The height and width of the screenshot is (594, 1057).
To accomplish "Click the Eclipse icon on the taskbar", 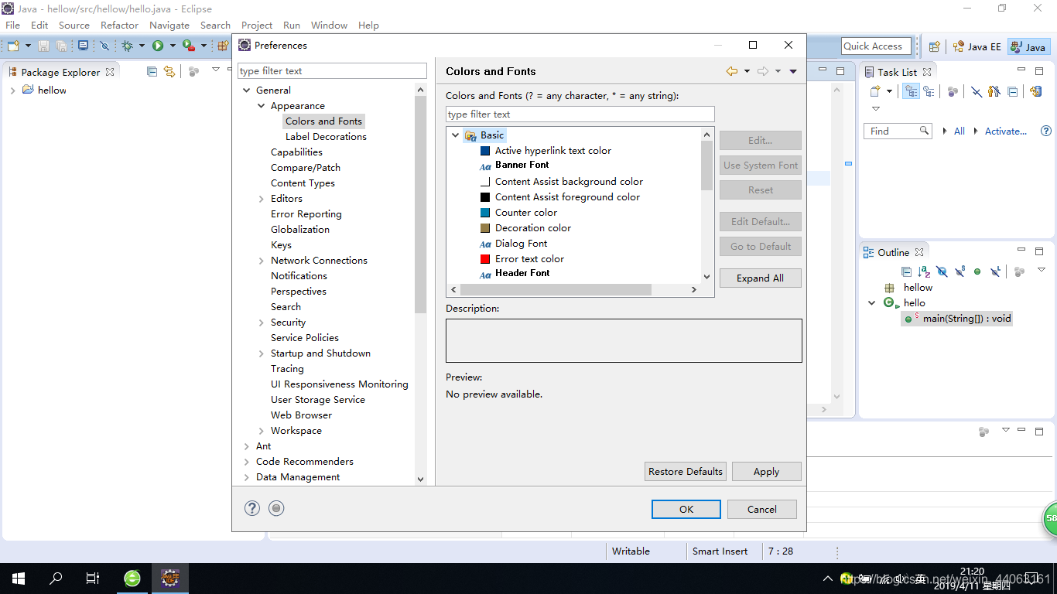I will click(x=169, y=578).
